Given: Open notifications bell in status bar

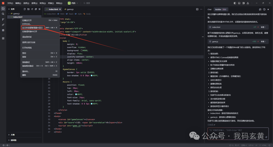Looking at the screenshot, I should pos(269,145).
